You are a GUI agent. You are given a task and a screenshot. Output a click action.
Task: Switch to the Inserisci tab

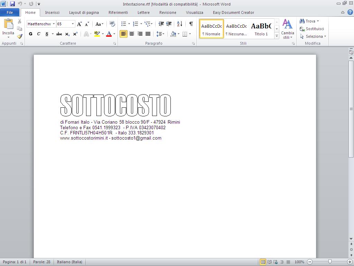pyautogui.click(x=52, y=12)
